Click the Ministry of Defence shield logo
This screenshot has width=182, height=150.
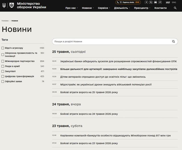(12, 5)
